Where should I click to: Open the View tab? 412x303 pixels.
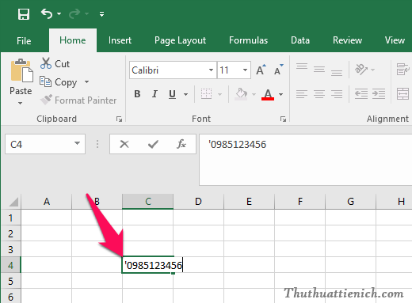tap(395, 40)
